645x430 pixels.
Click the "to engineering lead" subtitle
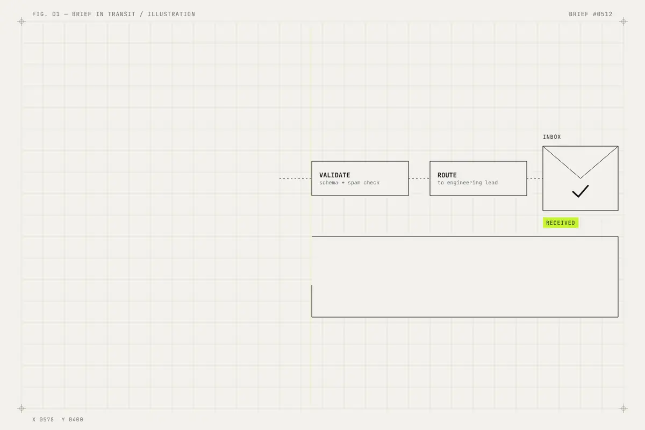(468, 183)
